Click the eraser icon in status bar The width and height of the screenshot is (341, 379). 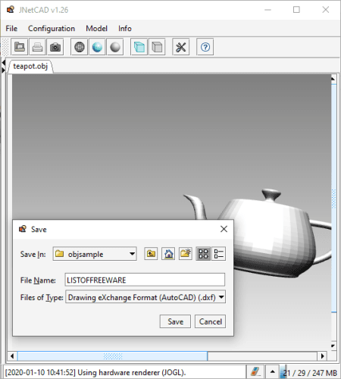[x=255, y=371]
